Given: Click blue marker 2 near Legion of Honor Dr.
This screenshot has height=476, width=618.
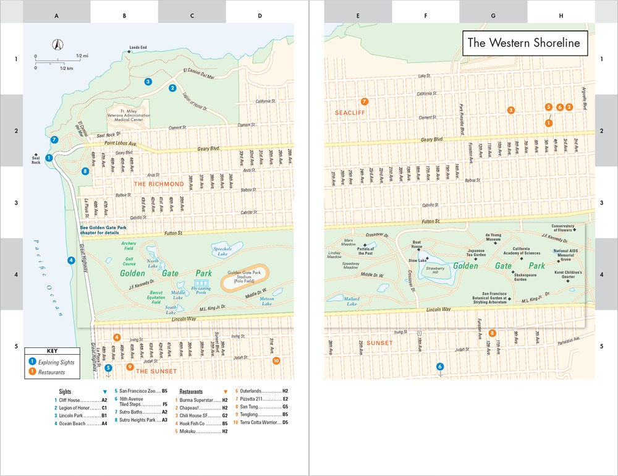Looking at the screenshot, I should (172, 88).
